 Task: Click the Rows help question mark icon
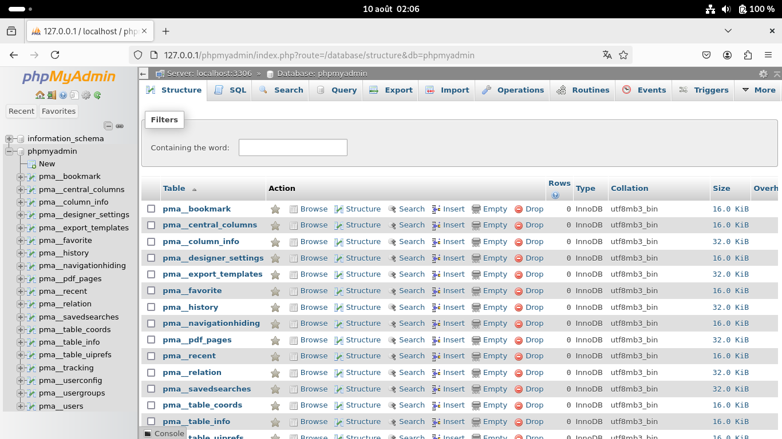555,195
